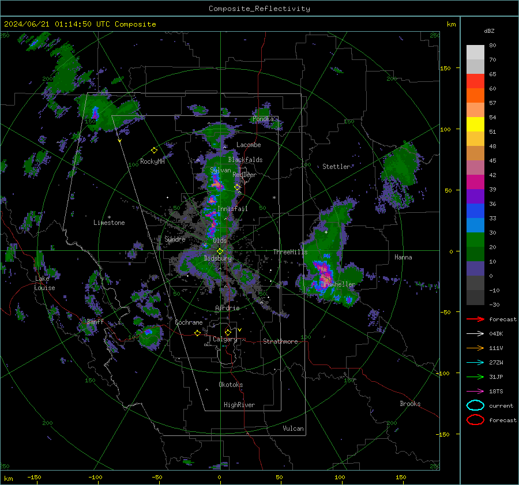Viewport: 519px width, 485px height.
Task: Select the Limestone label
Action: pos(109,223)
